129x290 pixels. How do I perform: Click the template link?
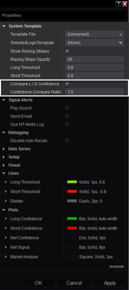[117, 267]
